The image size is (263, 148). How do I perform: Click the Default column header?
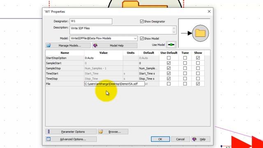coord(149,53)
